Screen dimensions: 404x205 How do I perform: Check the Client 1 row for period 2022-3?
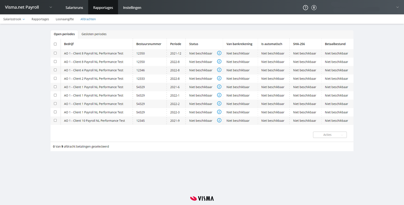[x=55, y=112]
